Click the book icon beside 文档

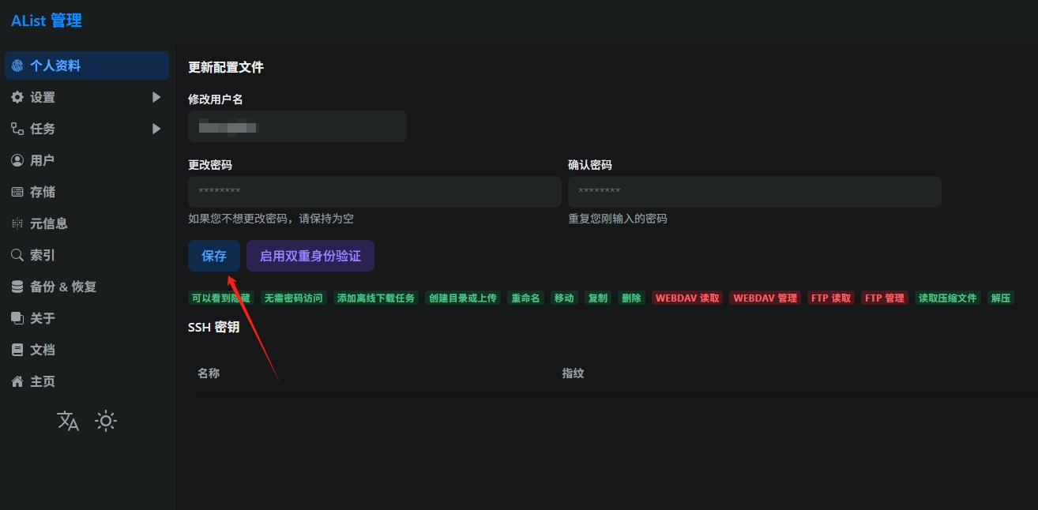[17, 350]
